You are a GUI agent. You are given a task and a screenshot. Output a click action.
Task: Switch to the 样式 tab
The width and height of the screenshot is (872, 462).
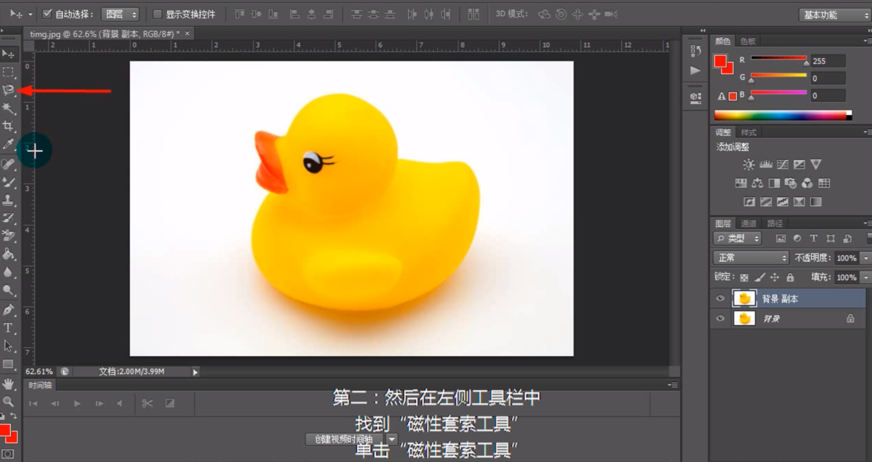[x=749, y=132]
